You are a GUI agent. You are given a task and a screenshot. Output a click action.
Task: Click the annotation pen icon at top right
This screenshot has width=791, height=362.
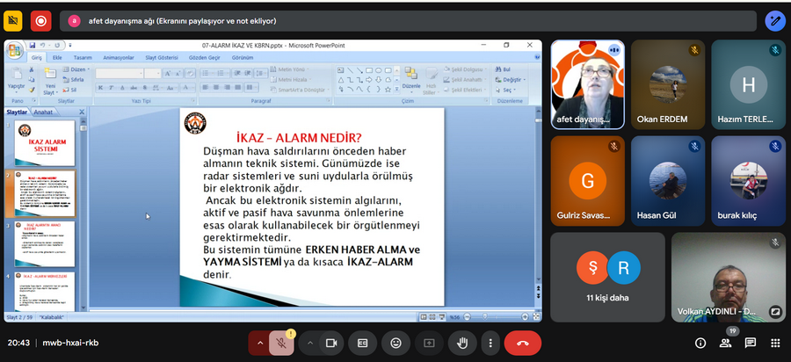(775, 21)
